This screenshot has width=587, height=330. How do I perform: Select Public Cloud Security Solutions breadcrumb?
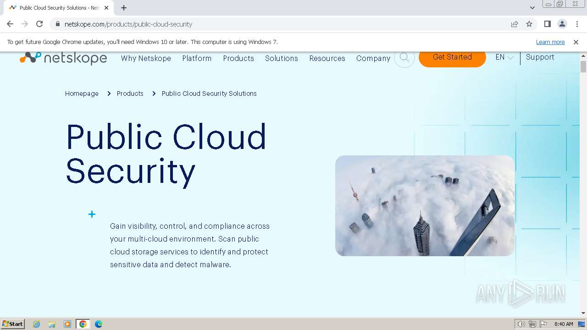click(x=209, y=93)
